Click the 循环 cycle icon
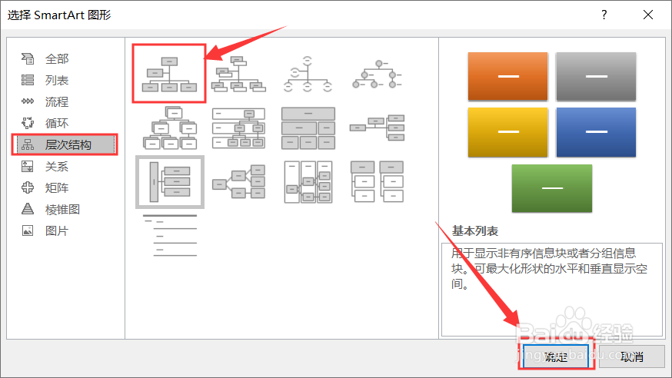The image size is (672, 378). click(28, 123)
